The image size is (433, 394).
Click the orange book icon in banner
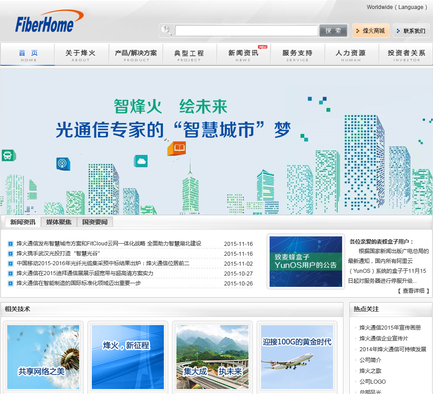coord(177,148)
